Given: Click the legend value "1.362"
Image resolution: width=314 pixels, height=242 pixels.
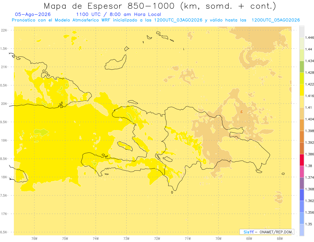Looking at the screenshot, I should coord(310,201).
